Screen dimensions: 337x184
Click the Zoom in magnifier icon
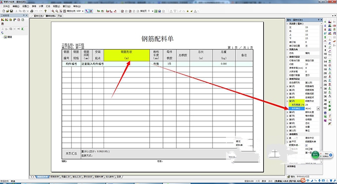(x=53, y=11)
